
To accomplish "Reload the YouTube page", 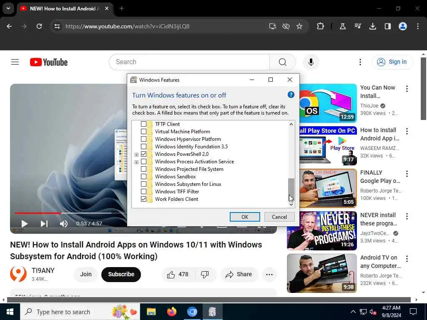I will [x=39, y=26].
